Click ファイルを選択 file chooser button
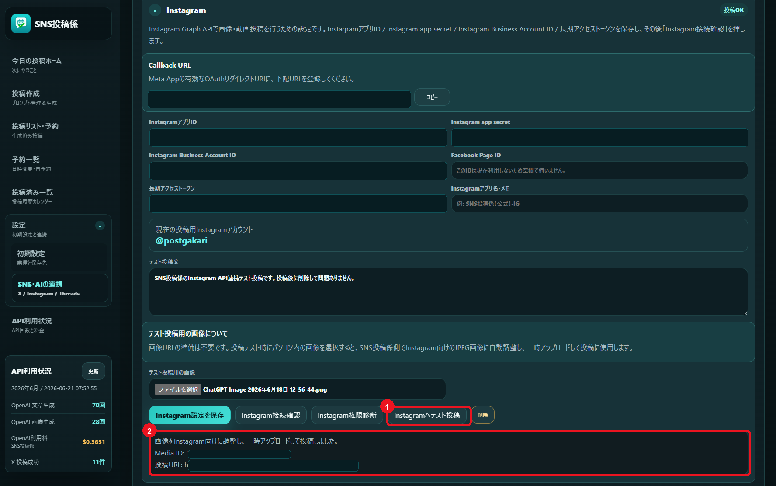This screenshot has height=486, width=776. pos(178,389)
